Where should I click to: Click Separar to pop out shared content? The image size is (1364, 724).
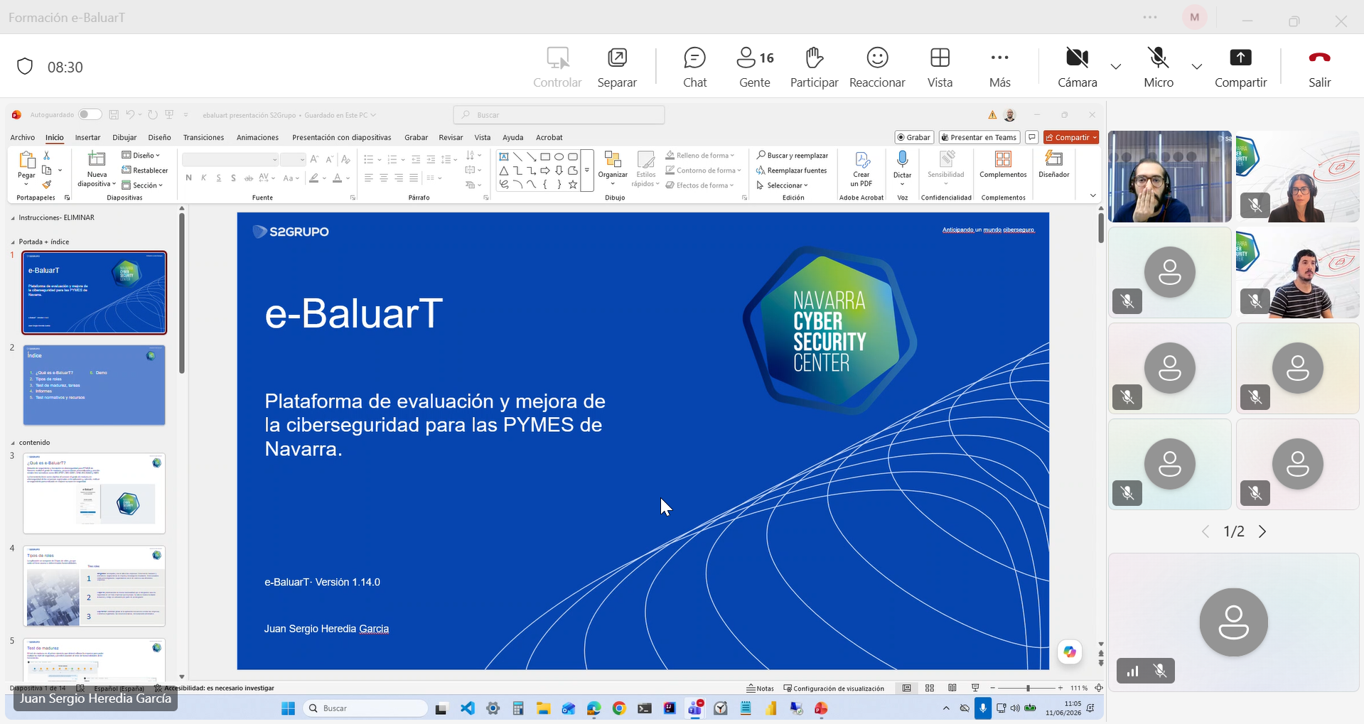click(617, 67)
